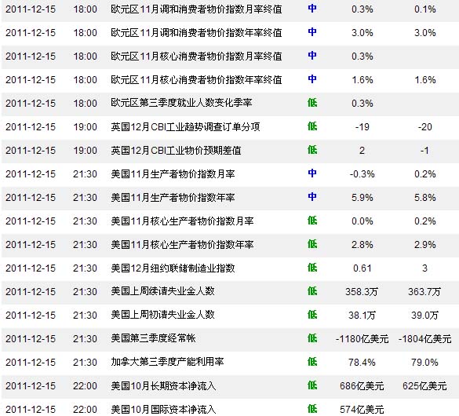Click the 625亿美元 value
Screen dimensions: 459x416
(x=424, y=386)
